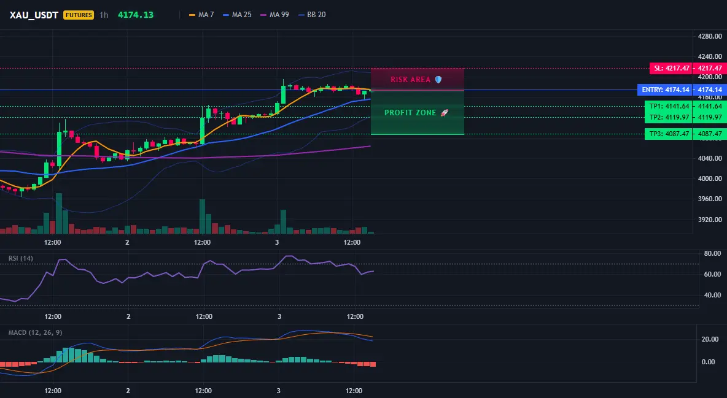Select the 1h timeframe label
The height and width of the screenshot is (398, 727).
coord(104,15)
